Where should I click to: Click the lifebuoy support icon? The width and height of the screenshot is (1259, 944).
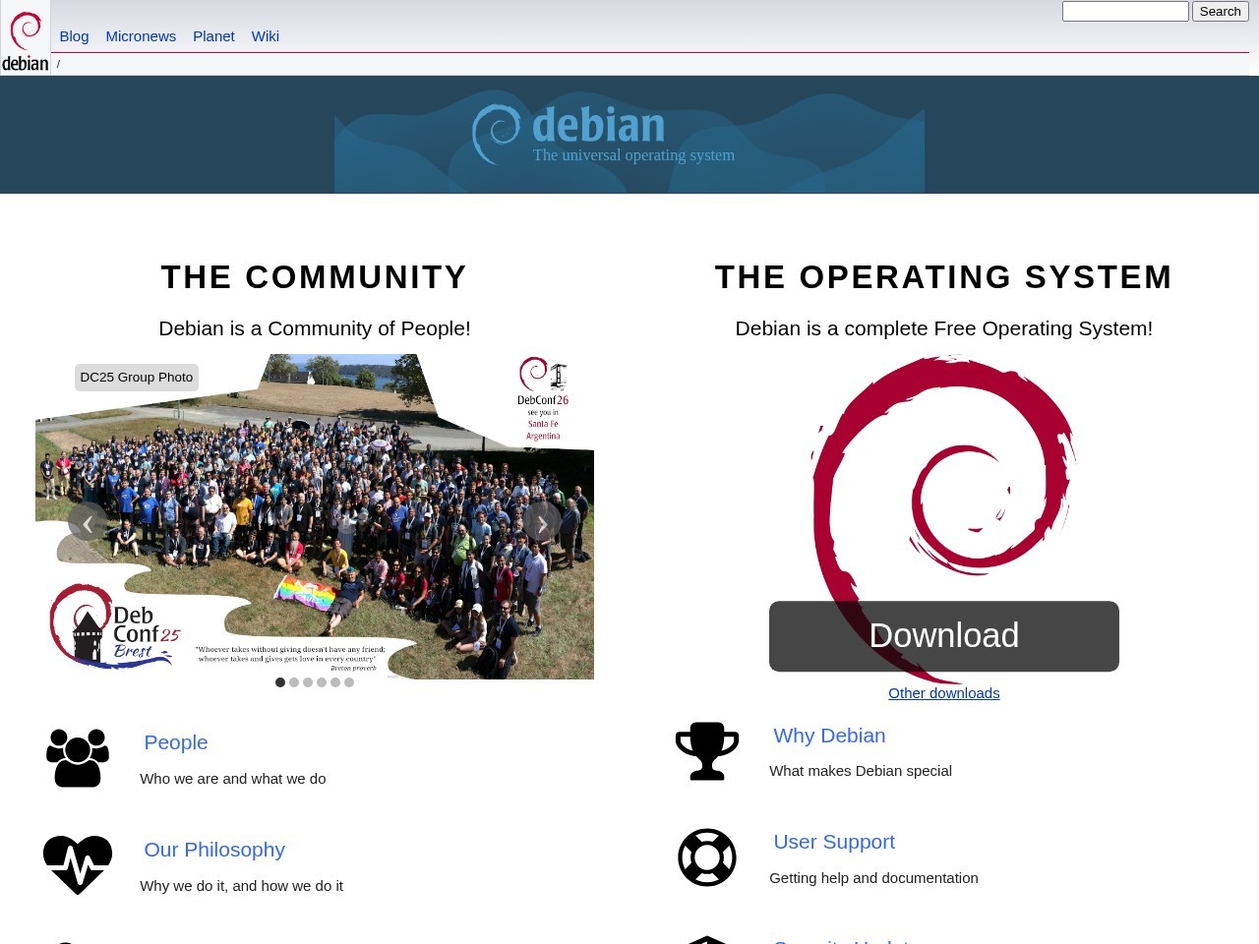point(707,857)
